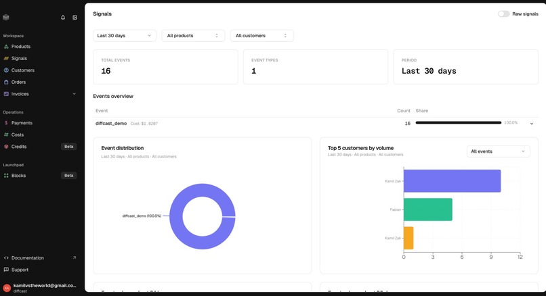
Task: Click the Period card Last 30 days
Action: coord(466,67)
